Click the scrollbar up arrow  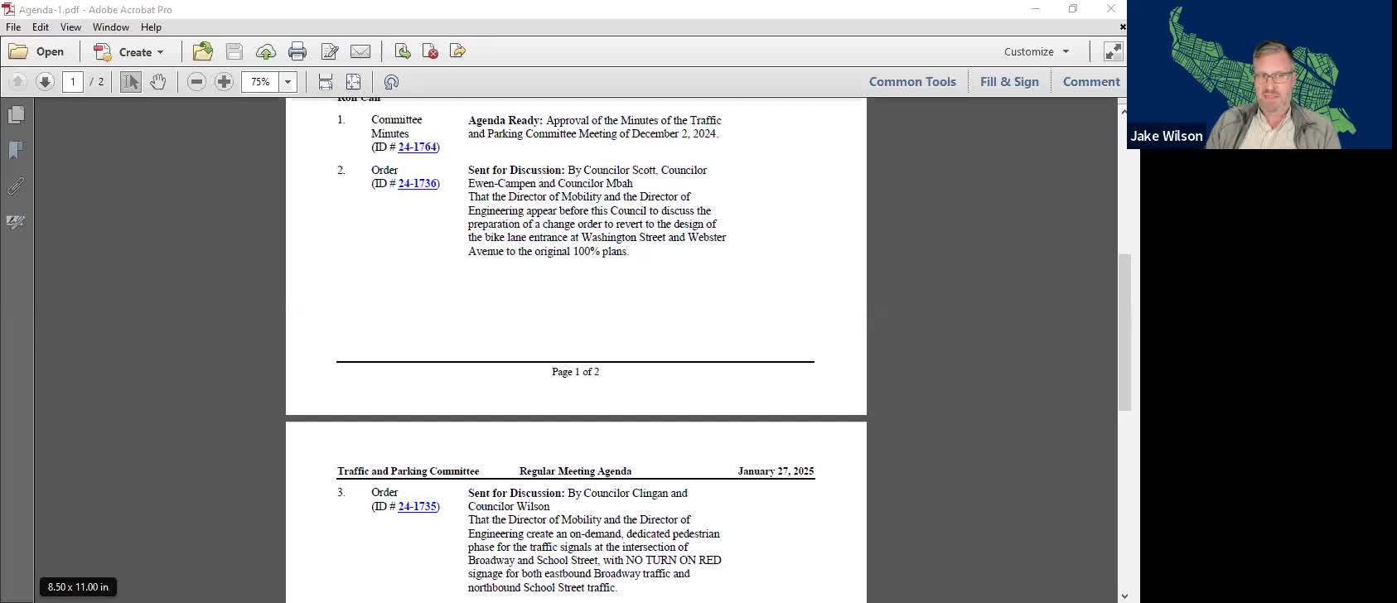click(x=1124, y=111)
